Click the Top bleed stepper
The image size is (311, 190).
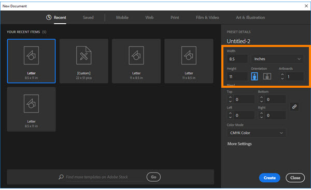coord(230,99)
